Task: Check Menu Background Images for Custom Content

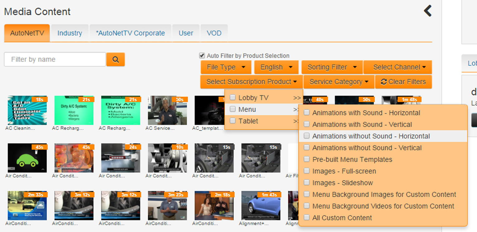Action: tap(307, 194)
